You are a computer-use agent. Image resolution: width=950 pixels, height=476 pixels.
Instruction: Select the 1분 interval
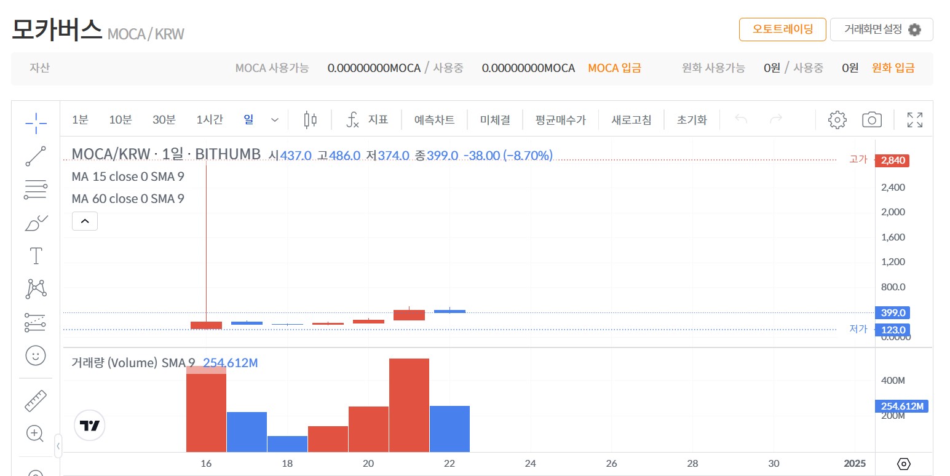point(80,119)
